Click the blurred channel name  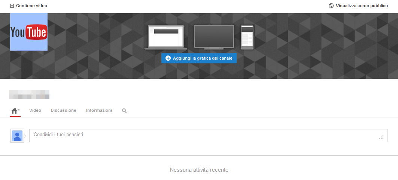tap(29, 94)
